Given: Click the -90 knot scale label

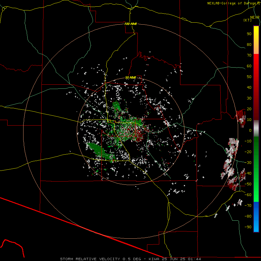Looking at the screenshot, I should [x=248, y=227].
